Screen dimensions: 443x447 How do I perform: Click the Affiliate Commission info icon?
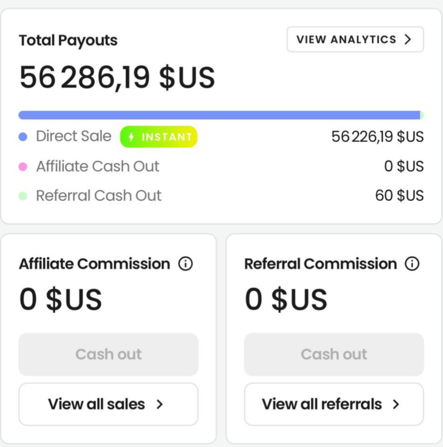(x=185, y=264)
